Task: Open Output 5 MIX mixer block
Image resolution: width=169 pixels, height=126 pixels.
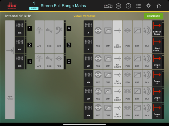Action: pos(88,94)
